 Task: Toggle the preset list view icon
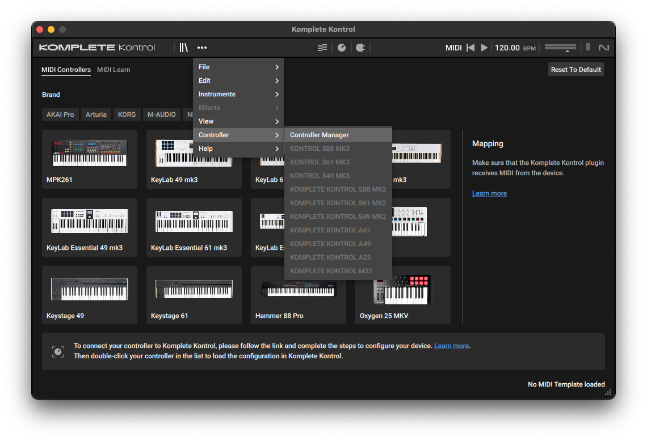coord(322,48)
